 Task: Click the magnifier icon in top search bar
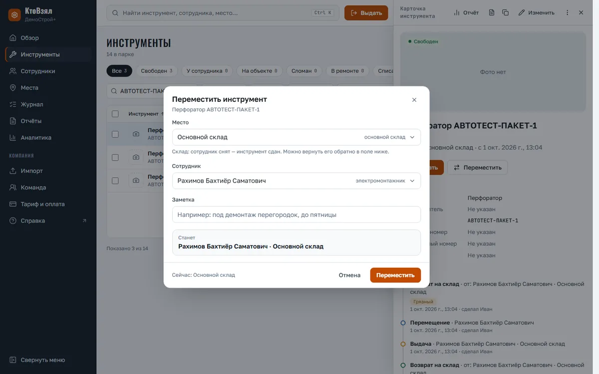click(x=116, y=13)
